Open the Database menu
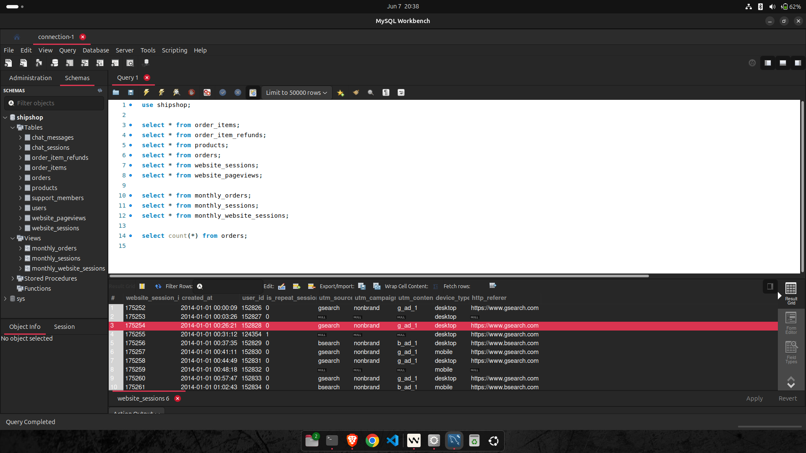This screenshot has width=806, height=453. [x=96, y=50]
